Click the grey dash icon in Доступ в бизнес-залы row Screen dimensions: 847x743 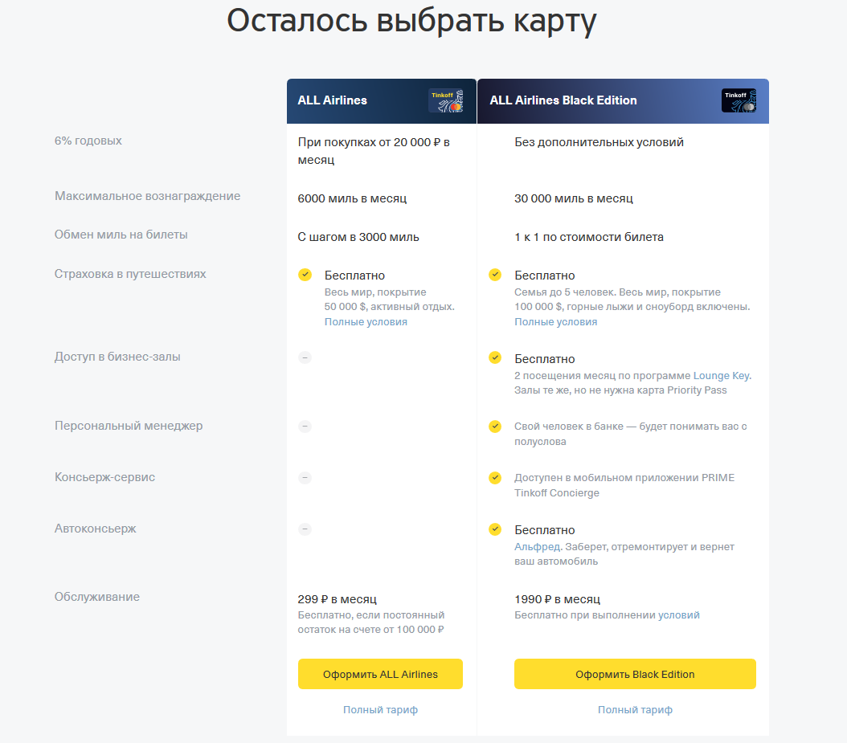click(x=305, y=357)
